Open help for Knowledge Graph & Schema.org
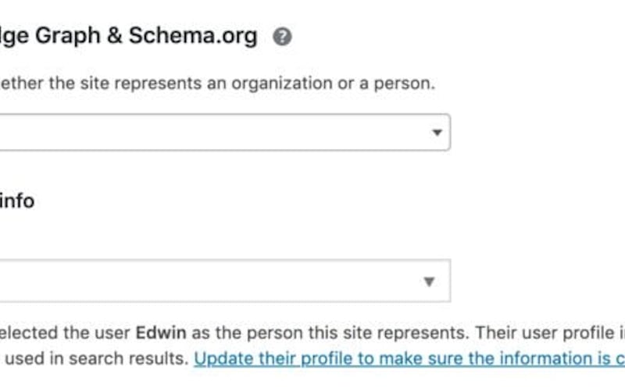The image size is (625, 390). [282, 37]
